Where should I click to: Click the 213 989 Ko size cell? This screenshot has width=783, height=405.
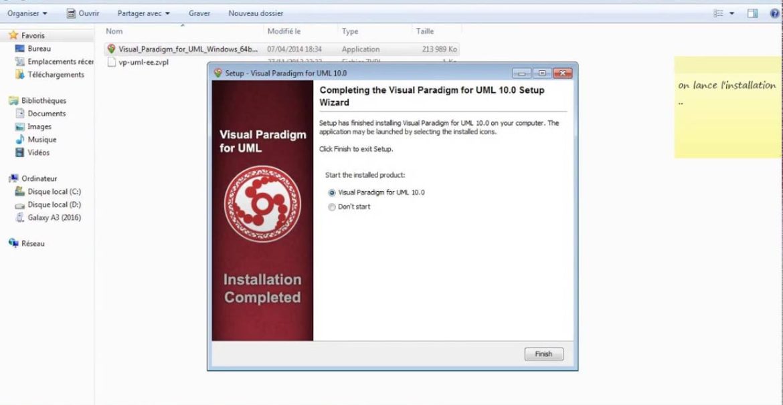[440, 49]
